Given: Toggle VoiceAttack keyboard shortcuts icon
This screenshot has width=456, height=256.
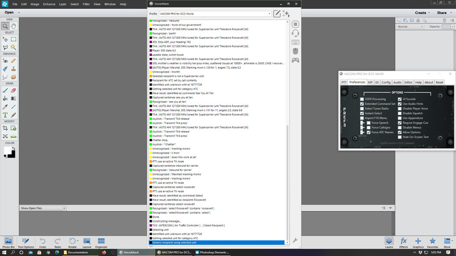Looking at the screenshot, I should tap(295, 42).
